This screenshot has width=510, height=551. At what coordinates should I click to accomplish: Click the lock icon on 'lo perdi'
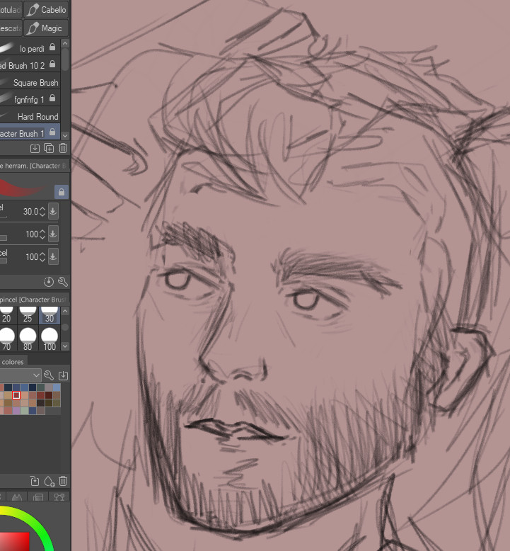click(52, 47)
